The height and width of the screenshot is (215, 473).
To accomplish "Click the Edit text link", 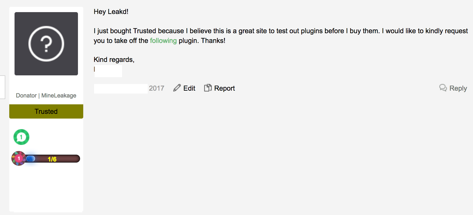I will point(189,88).
